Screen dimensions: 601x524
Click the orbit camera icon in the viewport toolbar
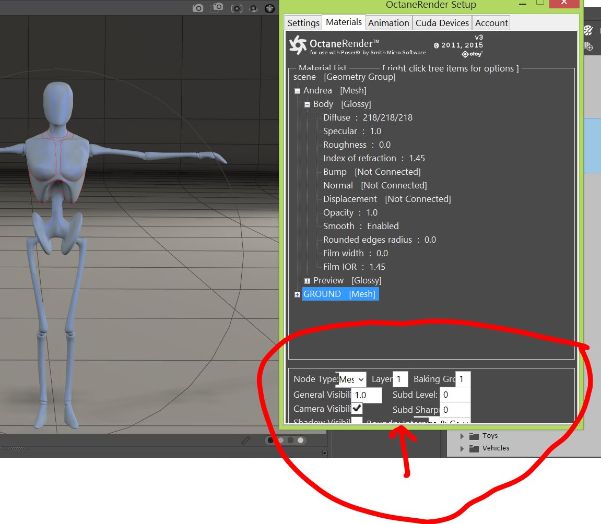(x=253, y=8)
